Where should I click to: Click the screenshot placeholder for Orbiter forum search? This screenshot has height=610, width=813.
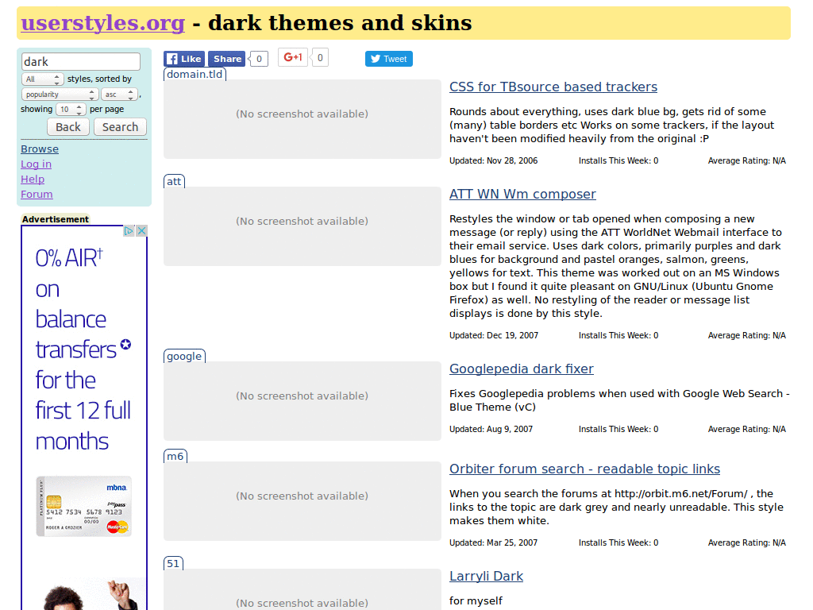click(x=302, y=501)
